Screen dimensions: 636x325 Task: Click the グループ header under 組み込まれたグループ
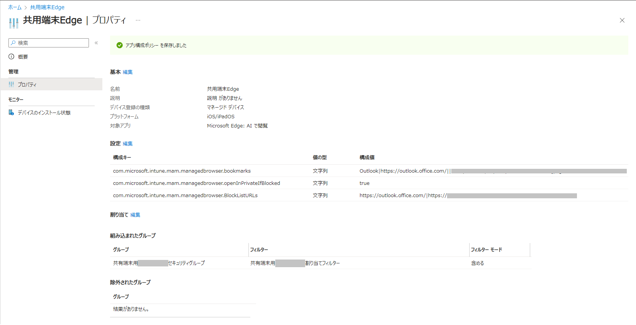coord(121,250)
